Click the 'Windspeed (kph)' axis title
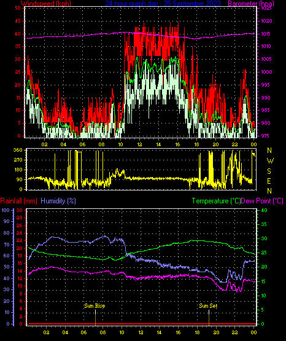 pos(46,4)
